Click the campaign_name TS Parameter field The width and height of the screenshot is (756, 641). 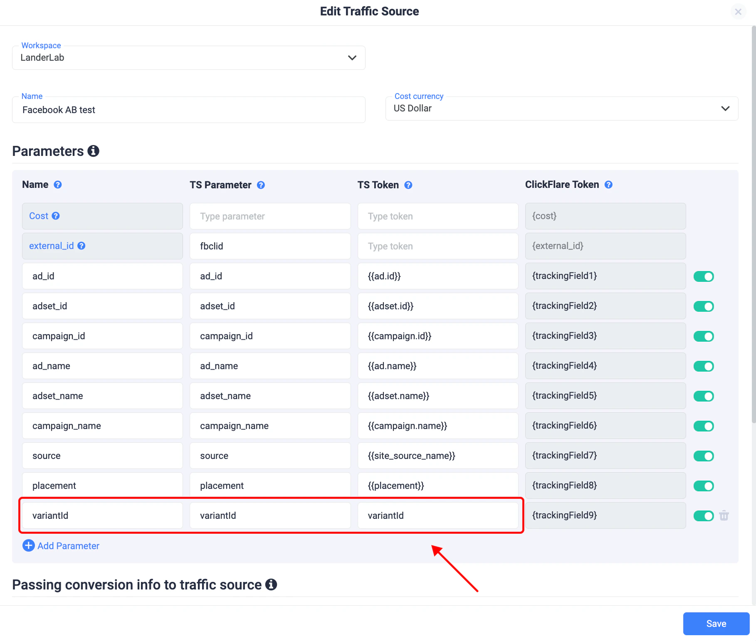(270, 426)
